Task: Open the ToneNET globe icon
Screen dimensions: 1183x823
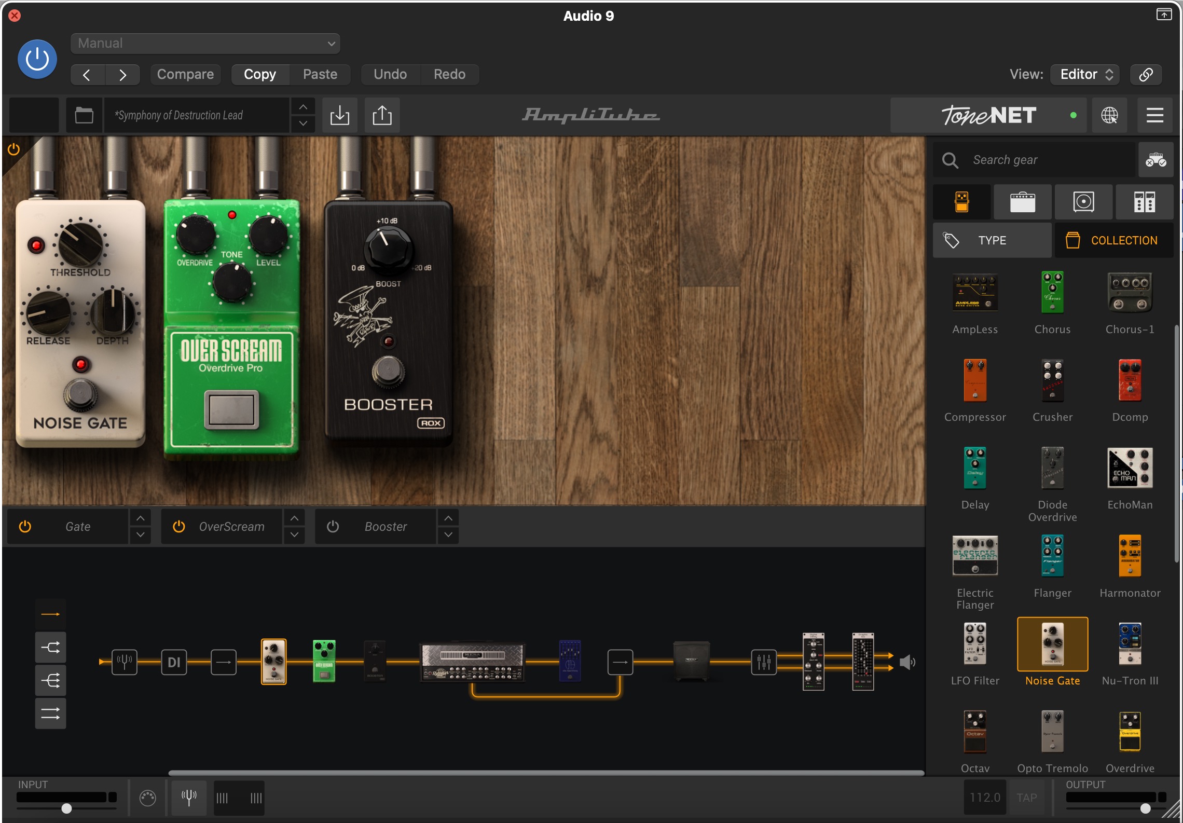Action: click(x=1109, y=115)
